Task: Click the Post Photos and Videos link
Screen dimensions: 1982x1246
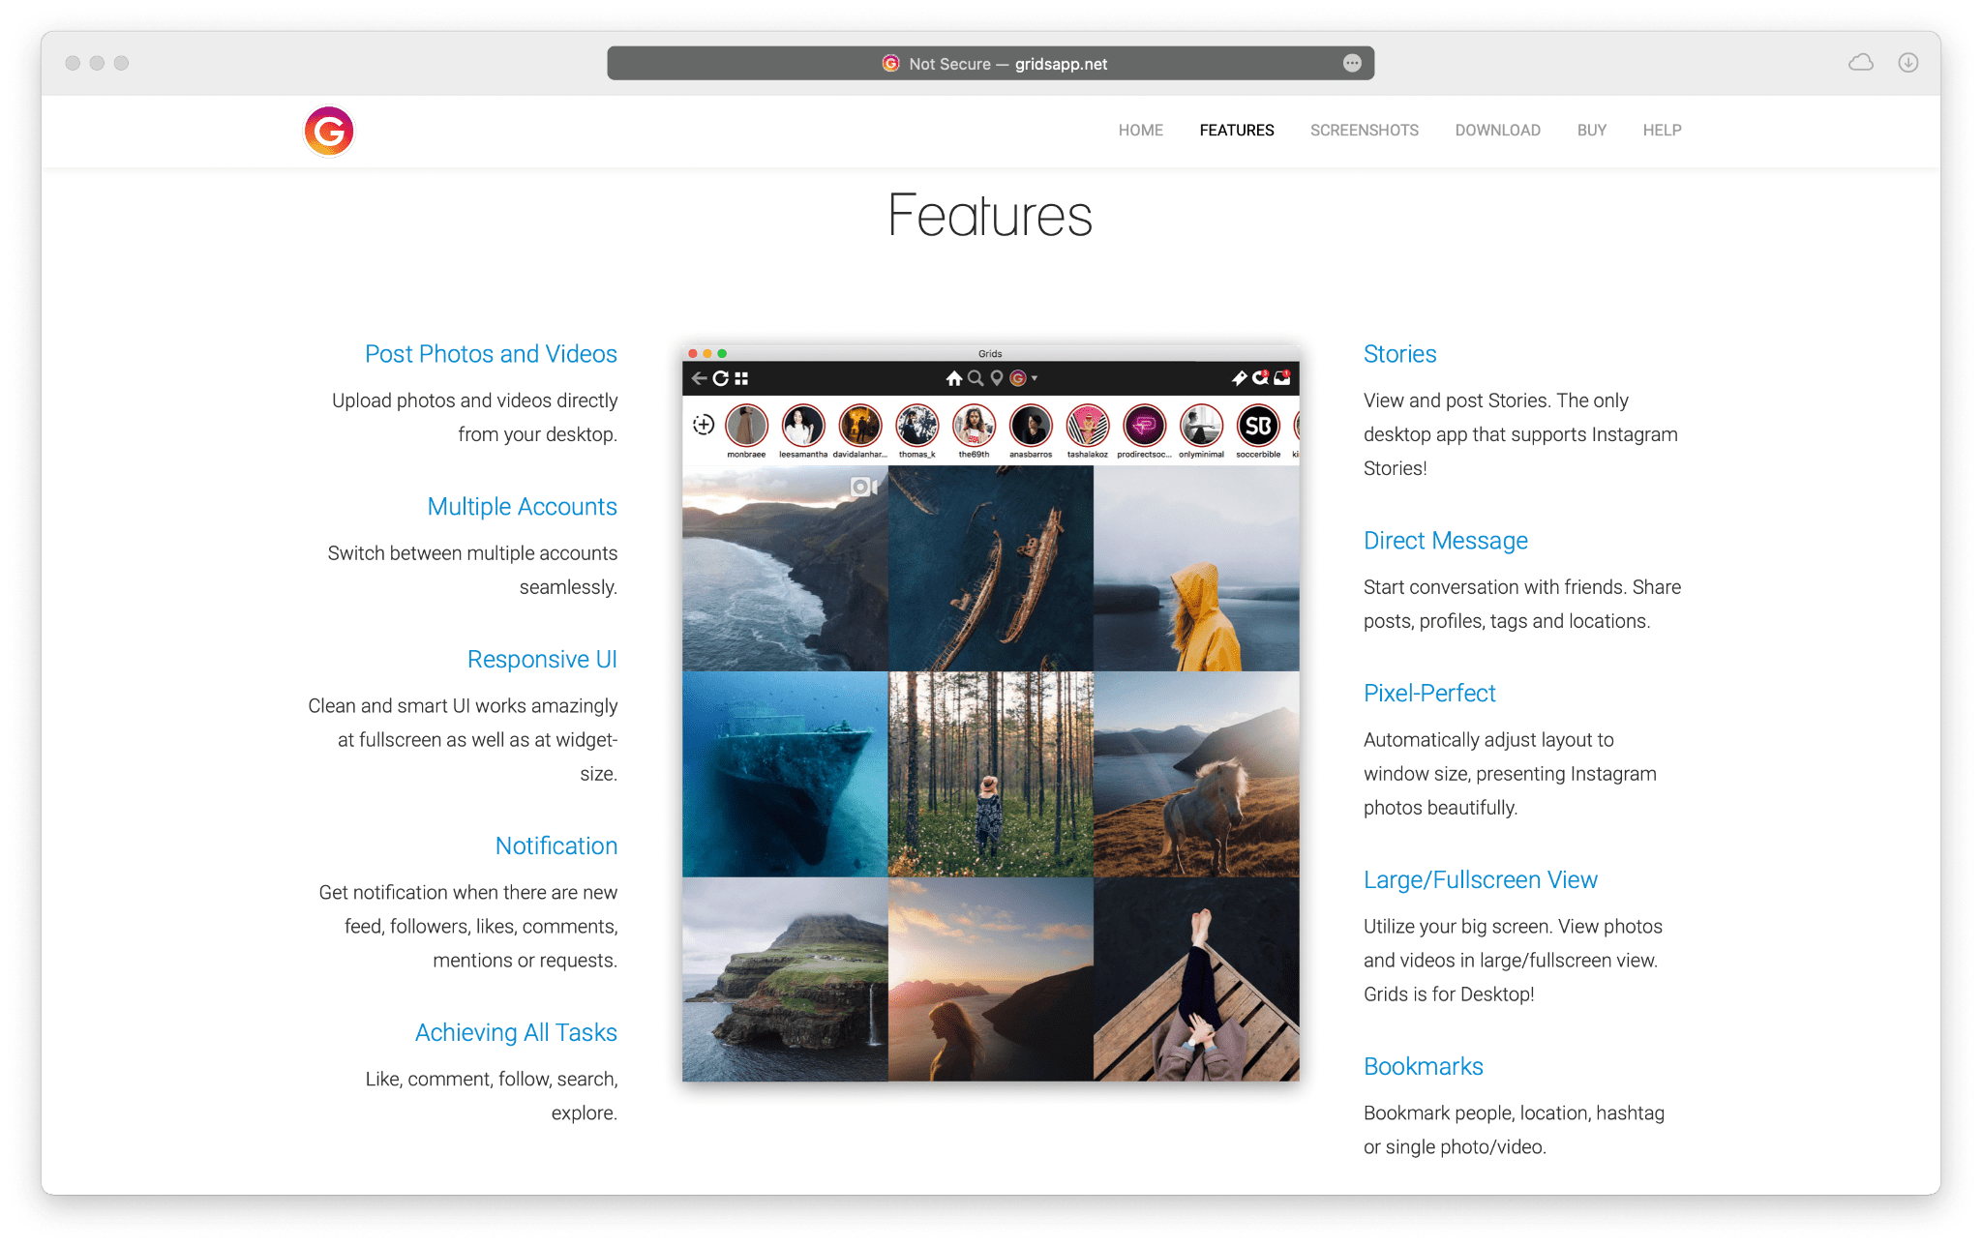Action: (491, 354)
